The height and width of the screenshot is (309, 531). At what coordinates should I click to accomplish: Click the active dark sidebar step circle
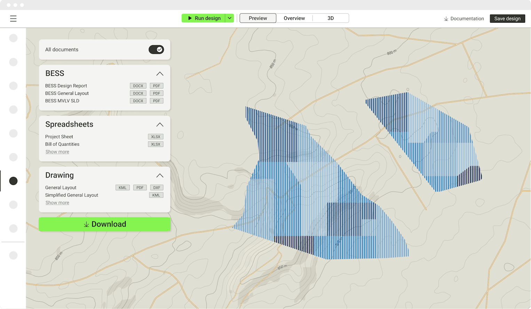13,181
